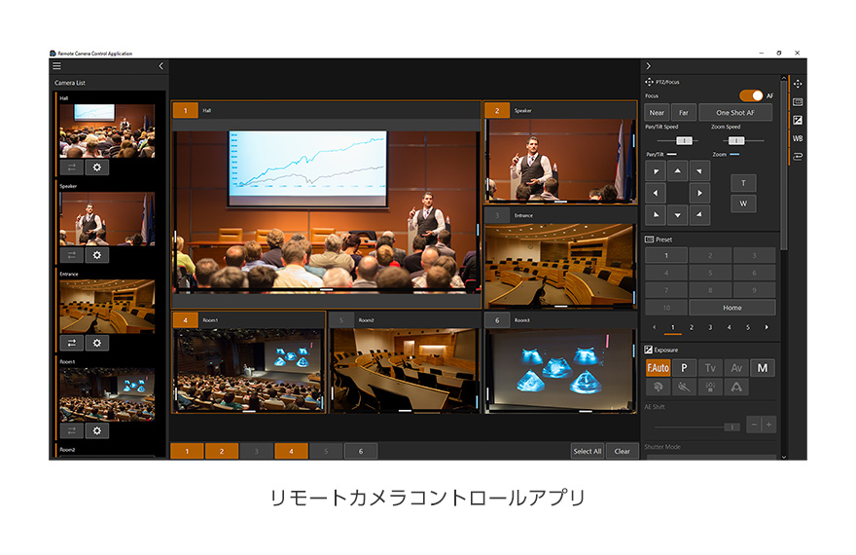This screenshot has width=856, height=555.
Task: Adjust the Pan/Tilt Speed slider
Action: pyautogui.click(x=685, y=140)
